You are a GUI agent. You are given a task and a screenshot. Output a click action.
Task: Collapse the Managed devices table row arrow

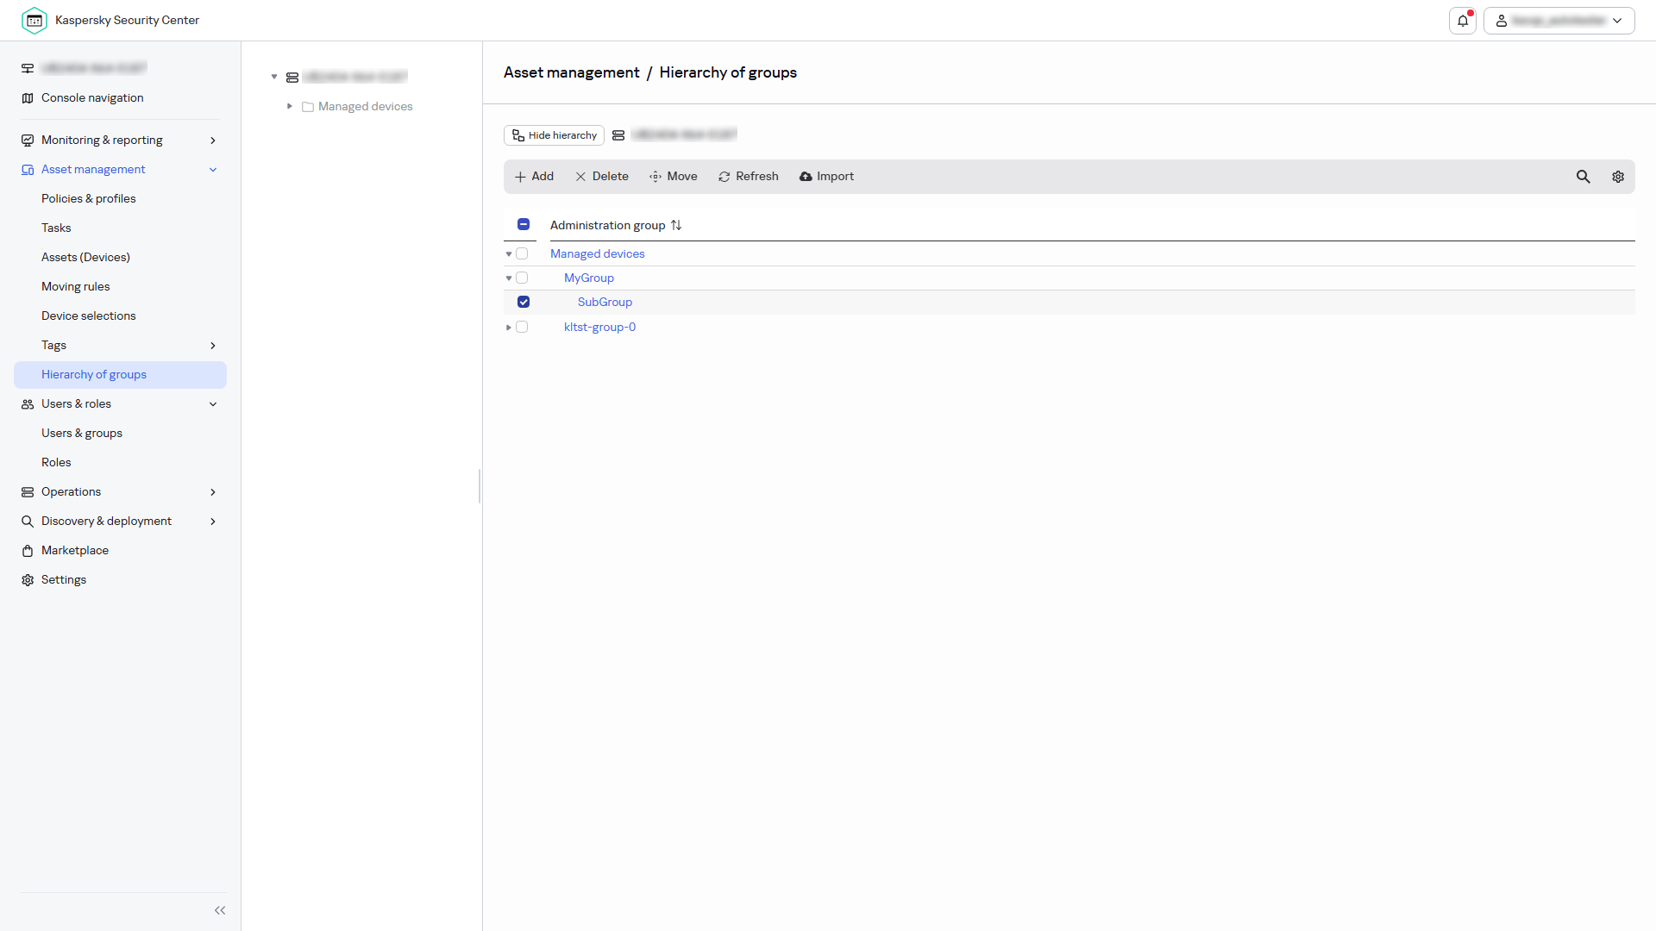point(509,254)
